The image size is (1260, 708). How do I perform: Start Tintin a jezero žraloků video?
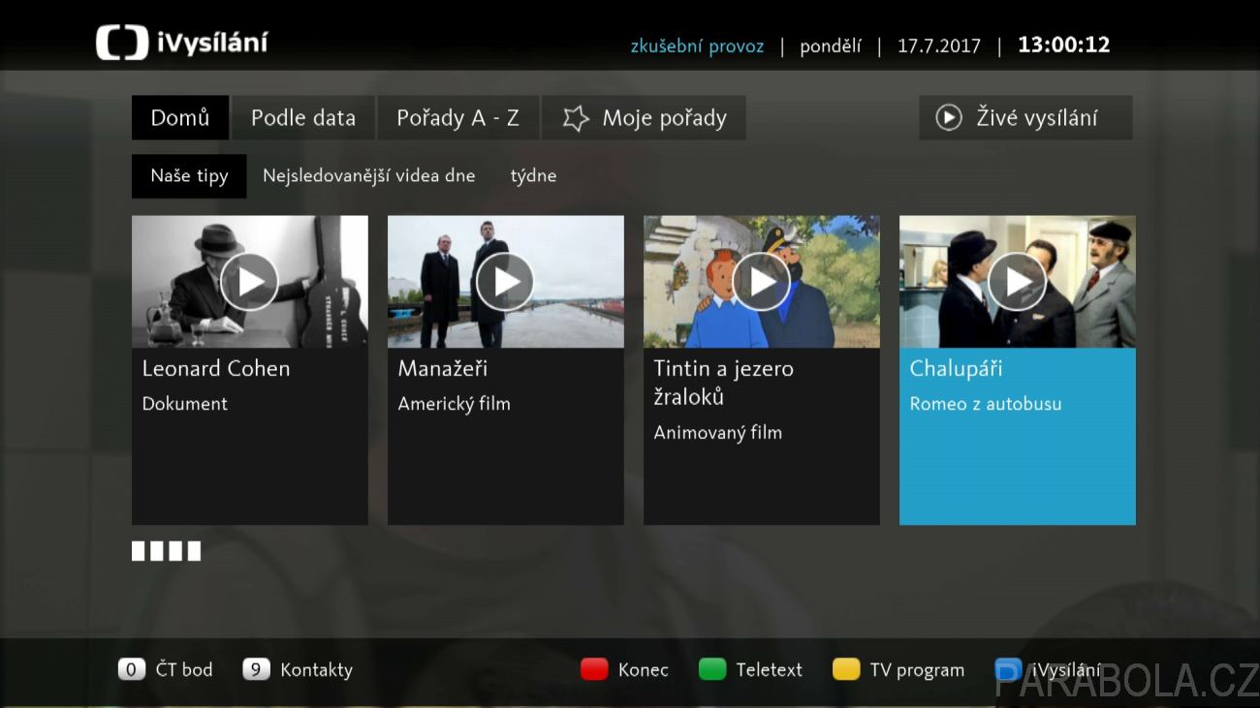(761, 282)
